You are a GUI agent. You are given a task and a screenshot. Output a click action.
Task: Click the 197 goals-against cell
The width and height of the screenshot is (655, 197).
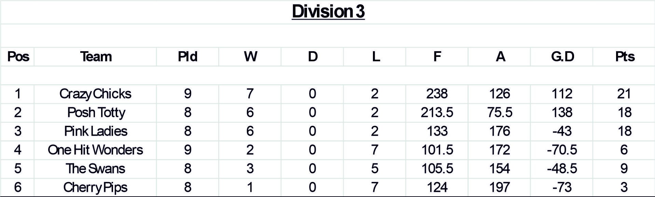coord(500,187)
